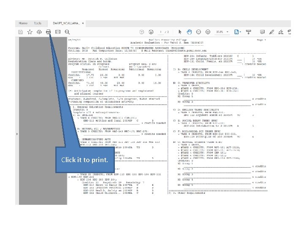Image resolution: width=304 pixels, height=228 pixels.
Task: Zoom out with the minus circle icon
Action: (198, 32)
